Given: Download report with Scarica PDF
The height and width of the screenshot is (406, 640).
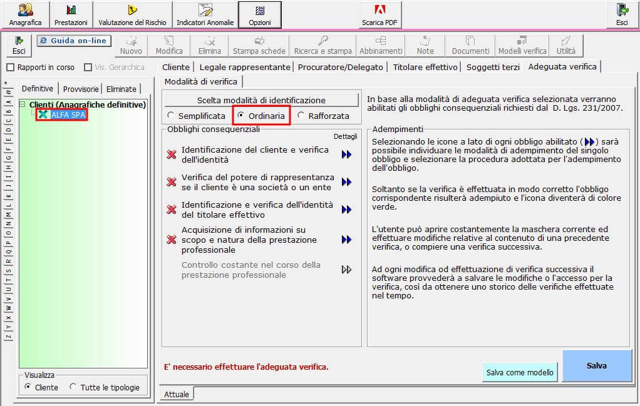Looking at the screenshot, I should [379, 14].
